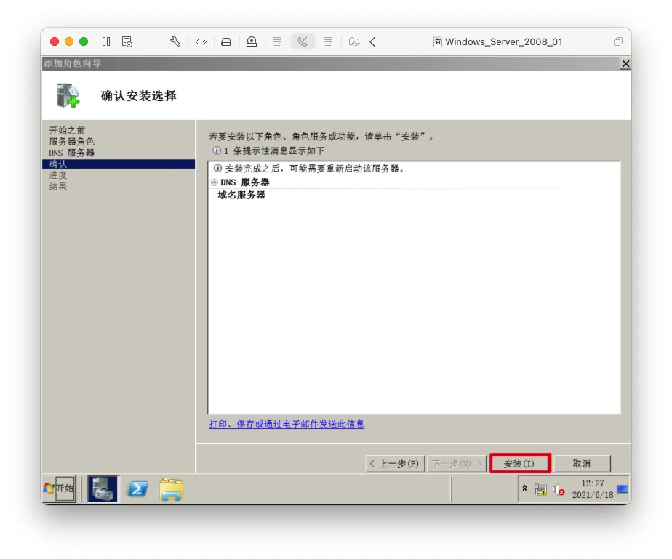Image resolution: width=672 pixels, height=559 pixels.
Task: Click the disabled 下一步(N) button
Action: pyautogui.click(x=457, y=464)
